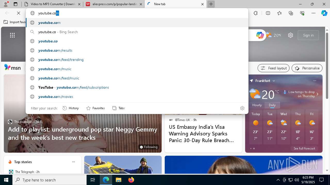
Task: Click the msn logo
Action: (x=12, y=68)
